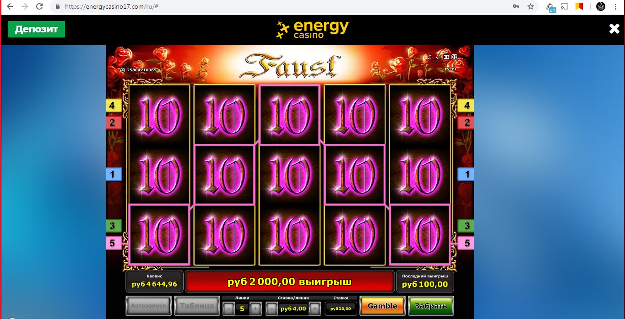Collect winnings with Забрать button
Screen dimensions: 625x319
pyautogui.click(x=431, y=306)
